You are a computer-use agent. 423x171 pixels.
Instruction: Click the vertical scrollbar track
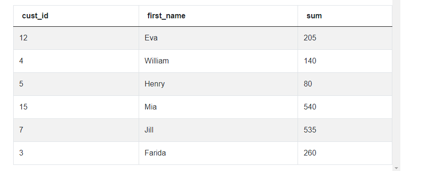click(396, 83)
